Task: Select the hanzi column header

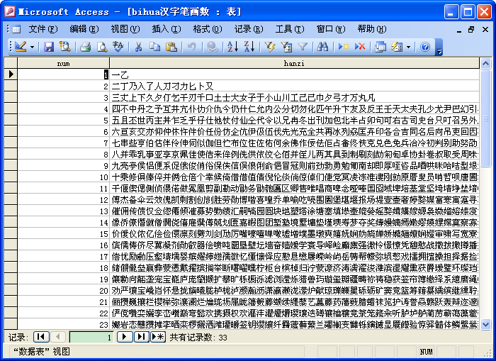Action: pos(294,63)
